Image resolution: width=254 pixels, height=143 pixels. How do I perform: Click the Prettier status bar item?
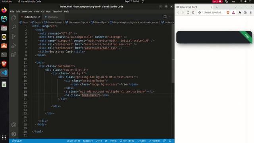[154, 141]
